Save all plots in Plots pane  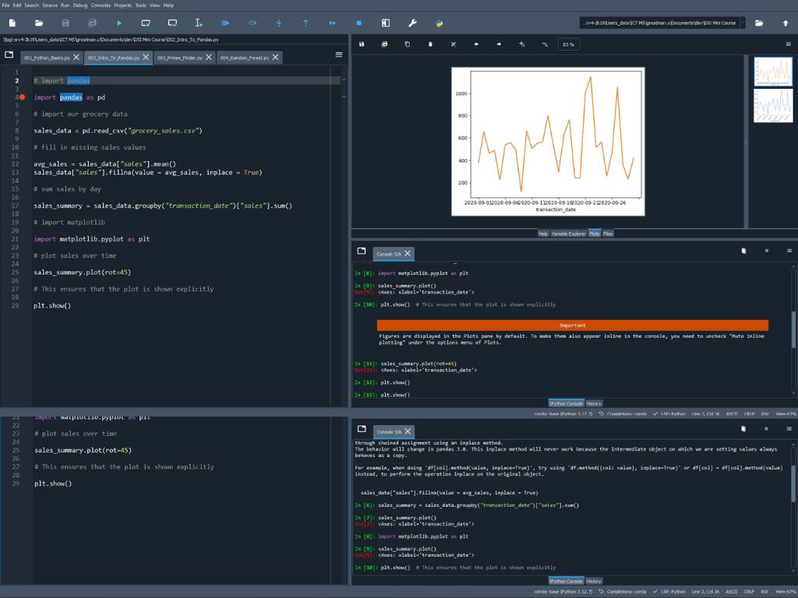tap(384, 44)
